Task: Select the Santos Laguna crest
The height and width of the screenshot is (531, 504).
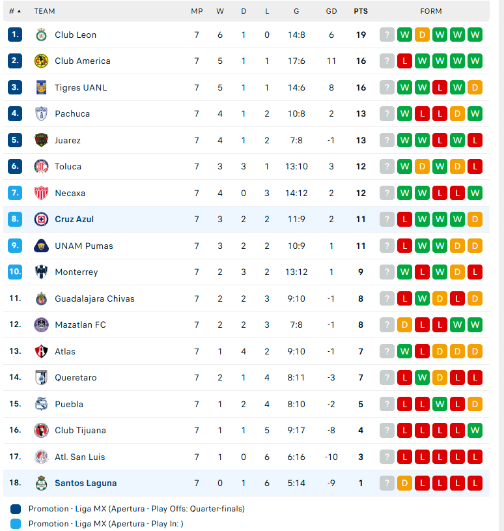Action: [41, 483]
